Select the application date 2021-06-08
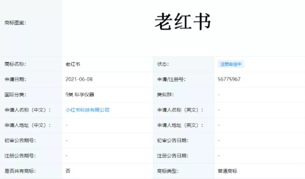The image size is (305, 179). click(79, 79)
